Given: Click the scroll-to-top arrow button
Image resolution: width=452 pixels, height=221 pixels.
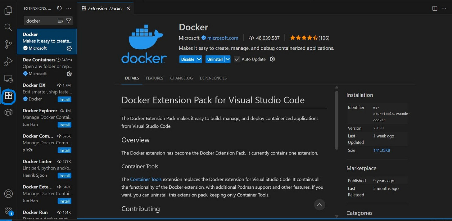Looking at the screenshot, I should point(319,205).
